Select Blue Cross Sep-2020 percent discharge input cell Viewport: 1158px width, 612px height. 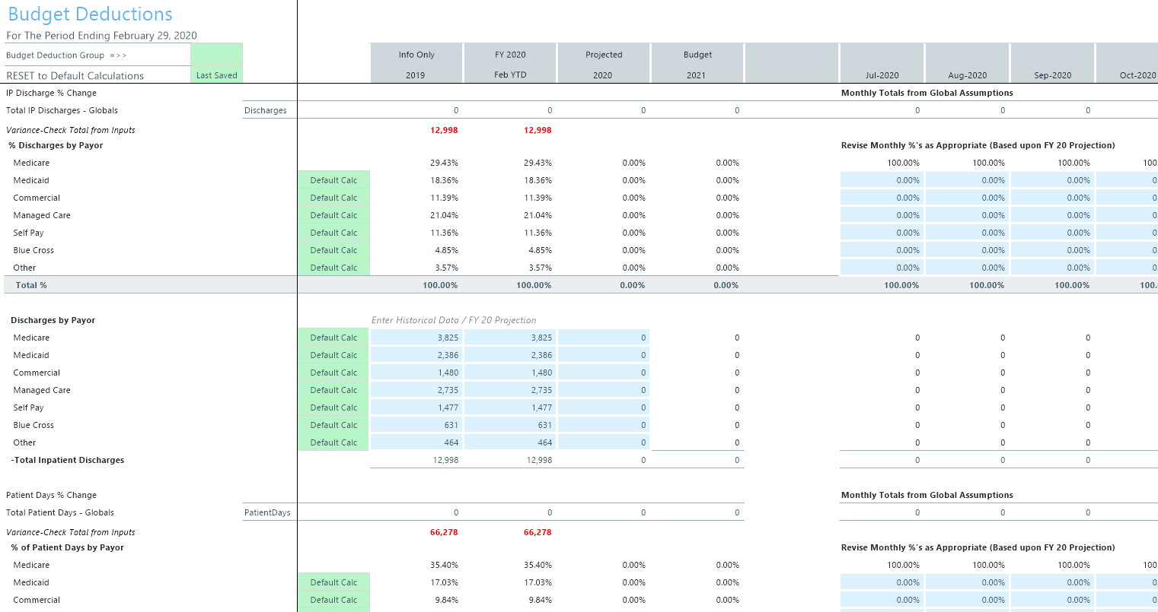point(1052,250)
